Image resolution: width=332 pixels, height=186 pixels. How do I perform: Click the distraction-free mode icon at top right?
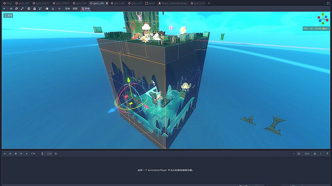(x=328, y=3)
